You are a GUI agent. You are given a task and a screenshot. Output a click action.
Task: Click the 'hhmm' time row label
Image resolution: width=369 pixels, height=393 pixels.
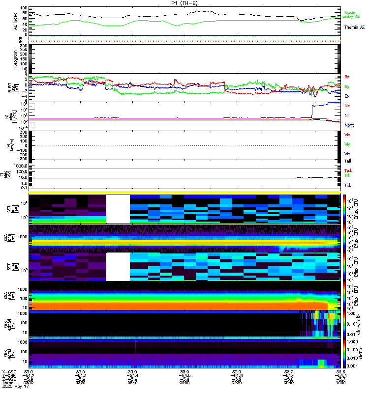[x=7, y=383]
